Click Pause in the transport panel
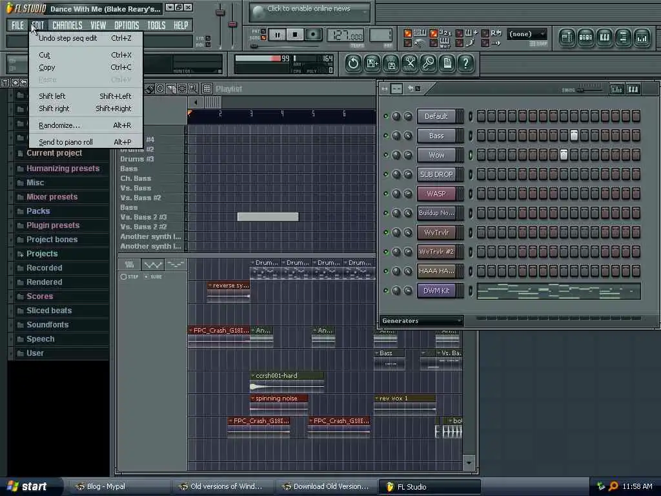 click(x=278, y=35)
